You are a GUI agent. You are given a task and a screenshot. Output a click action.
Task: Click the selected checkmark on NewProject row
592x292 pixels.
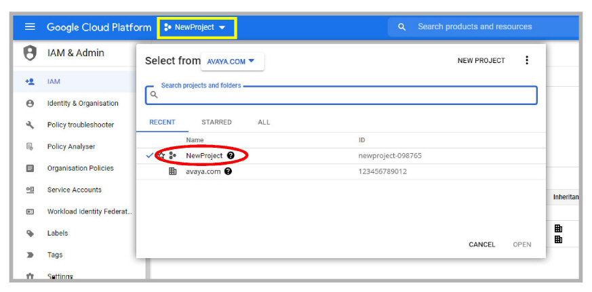pos(149,155)
